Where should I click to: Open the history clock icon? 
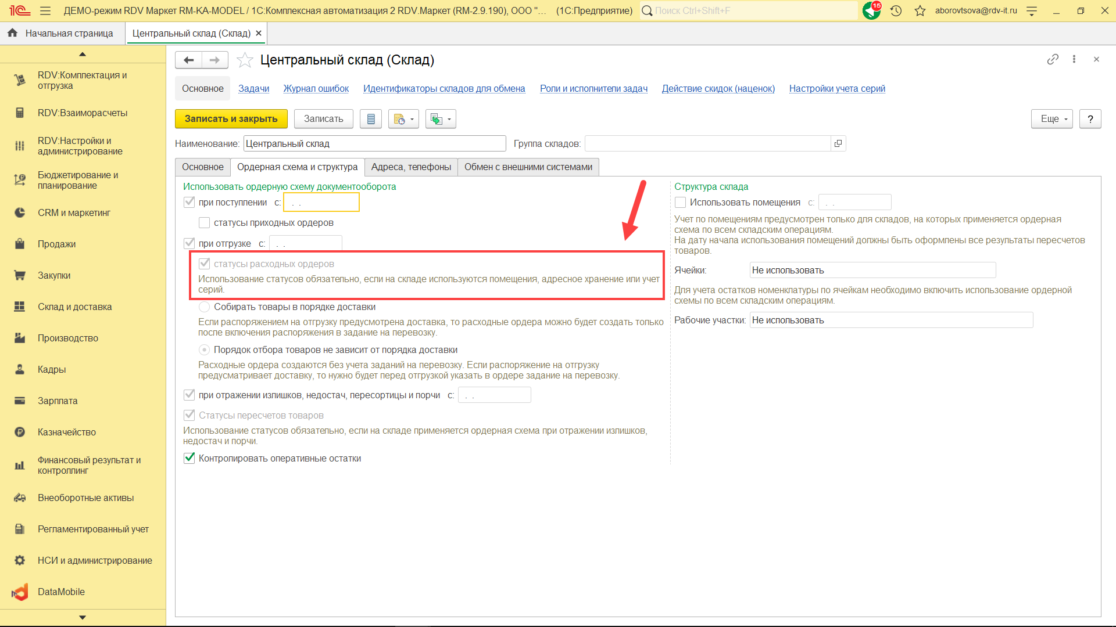[x=896, y=10]
